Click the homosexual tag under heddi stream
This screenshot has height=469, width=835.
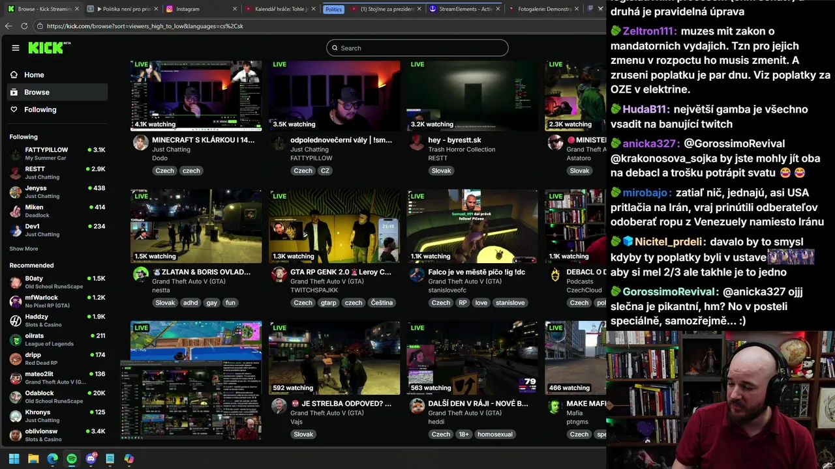(494, 434)
